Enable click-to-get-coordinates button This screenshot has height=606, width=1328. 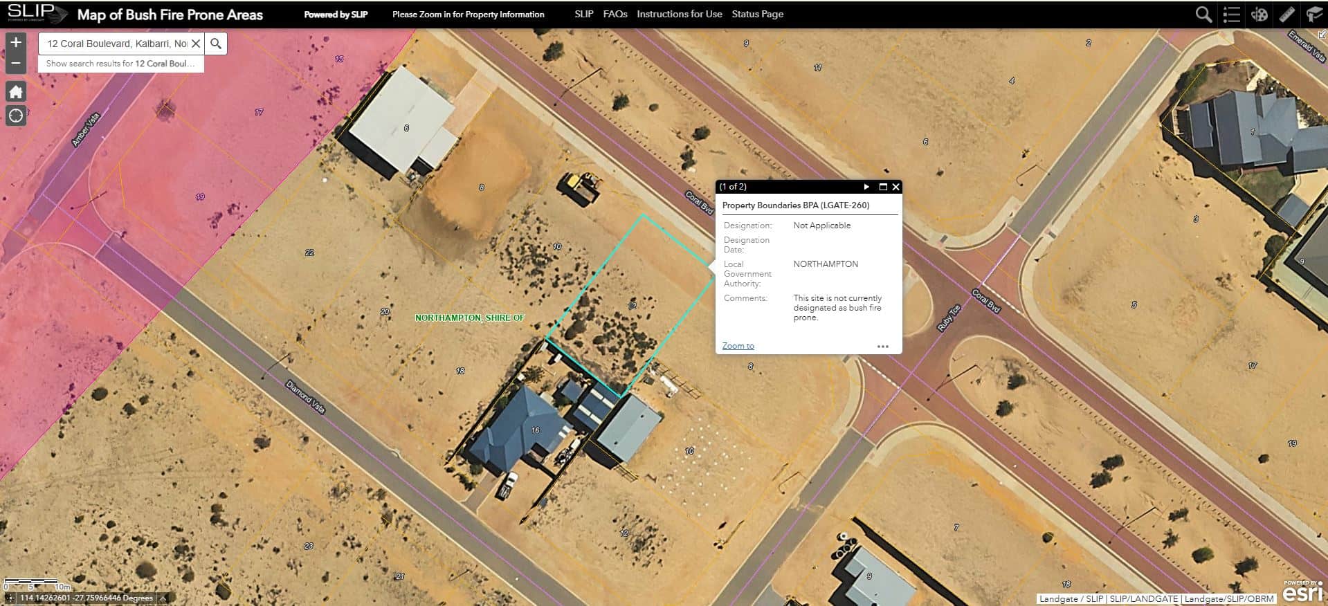point(10,598)
